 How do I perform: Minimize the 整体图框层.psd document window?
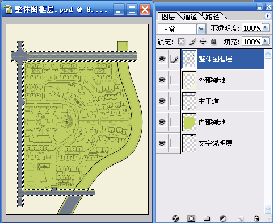click(119, 9)
